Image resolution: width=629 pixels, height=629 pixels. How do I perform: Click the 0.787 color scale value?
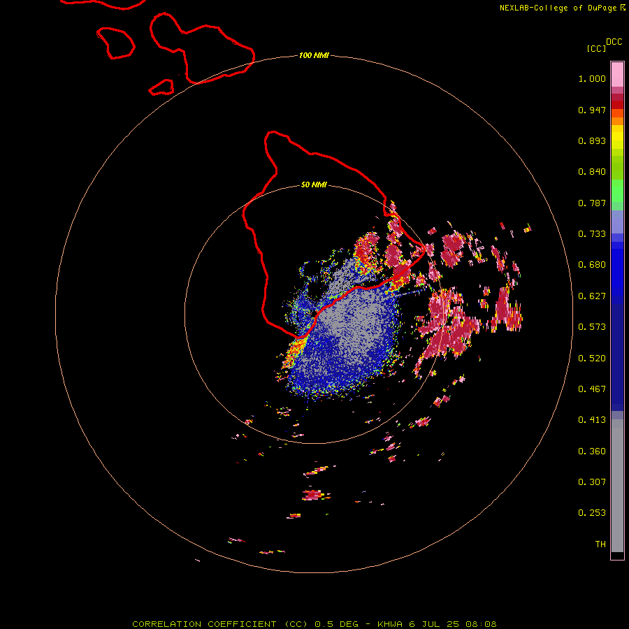592,203
